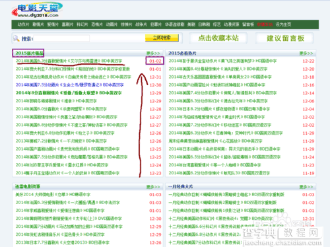Open the 《魁拔III战神崛起》 movie link
330x247 pixels.
pyautogui.click(x=217, y=85)
